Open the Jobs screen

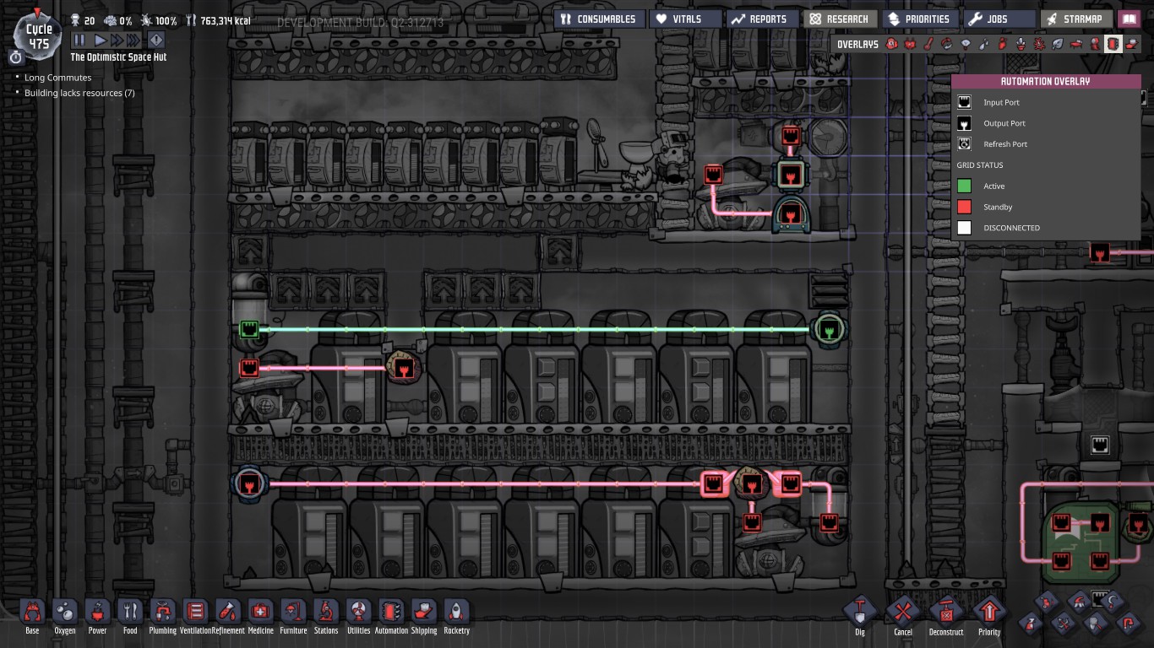[999, 19]
